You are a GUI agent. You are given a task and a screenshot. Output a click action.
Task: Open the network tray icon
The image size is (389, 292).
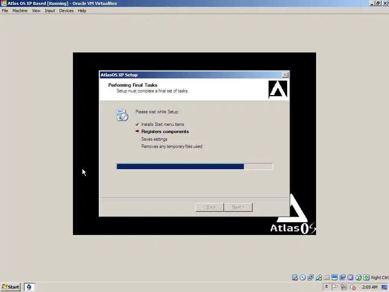tap(343, 287)
